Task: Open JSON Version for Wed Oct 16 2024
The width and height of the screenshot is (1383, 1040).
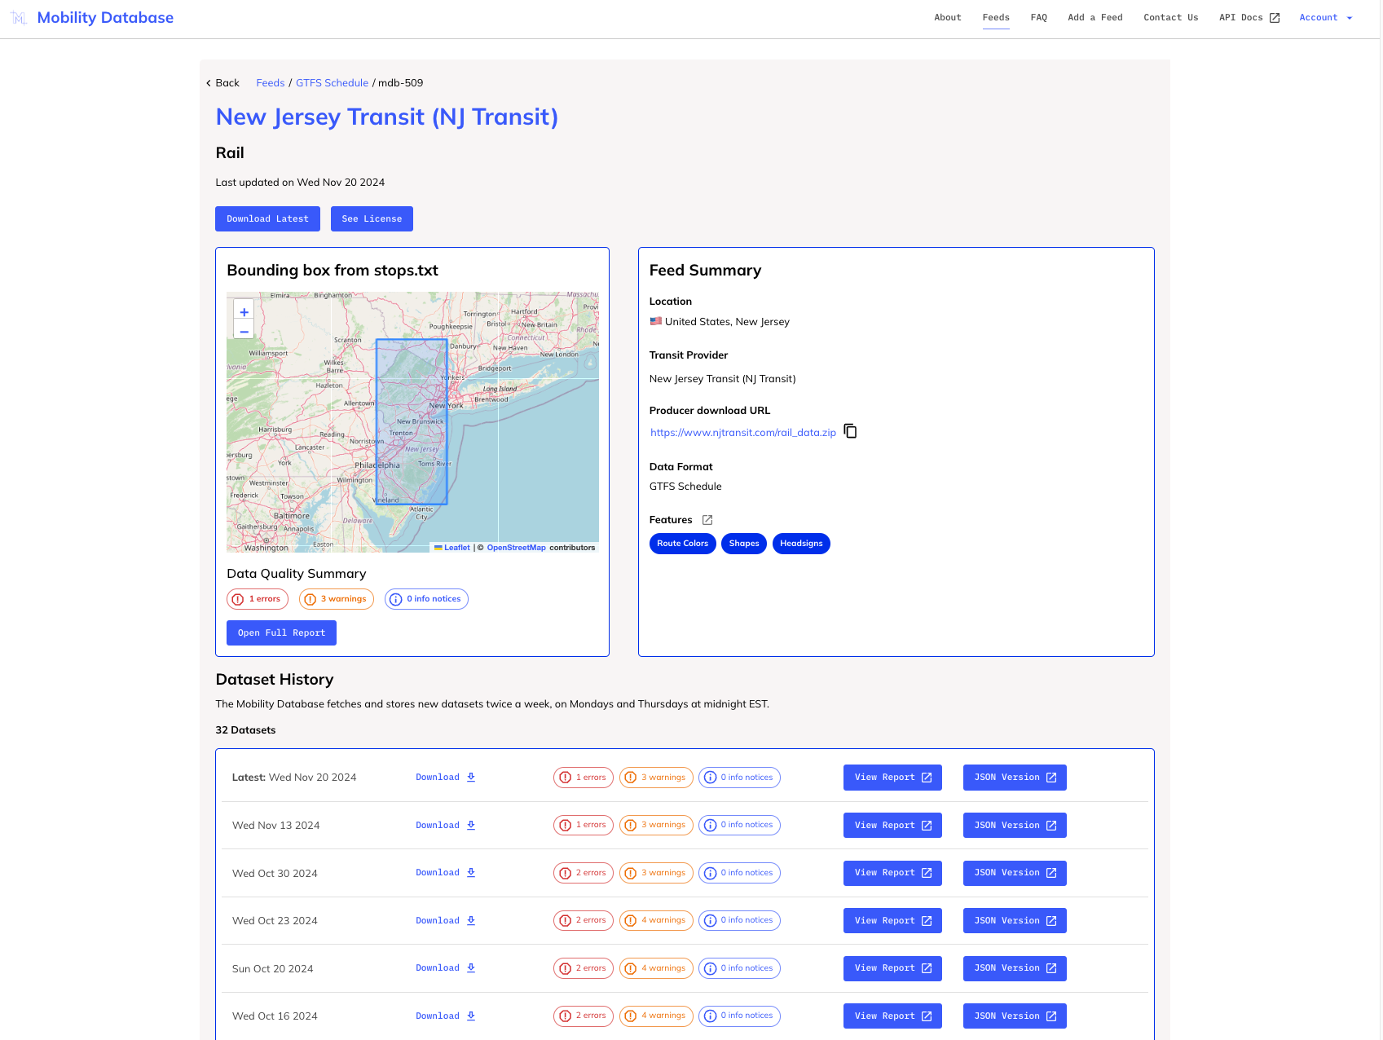Action: pos(1015,1016)
